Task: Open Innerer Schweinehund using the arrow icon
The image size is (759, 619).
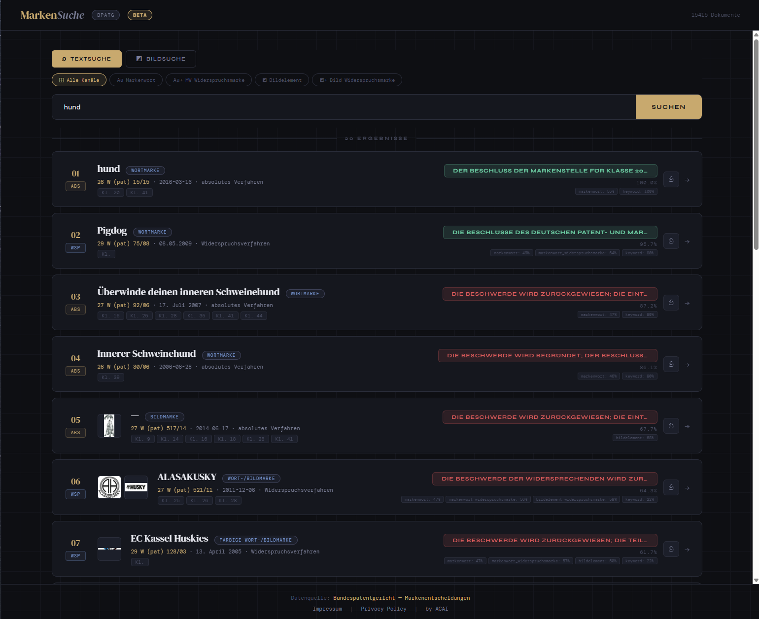Action: tap(687, 365)
